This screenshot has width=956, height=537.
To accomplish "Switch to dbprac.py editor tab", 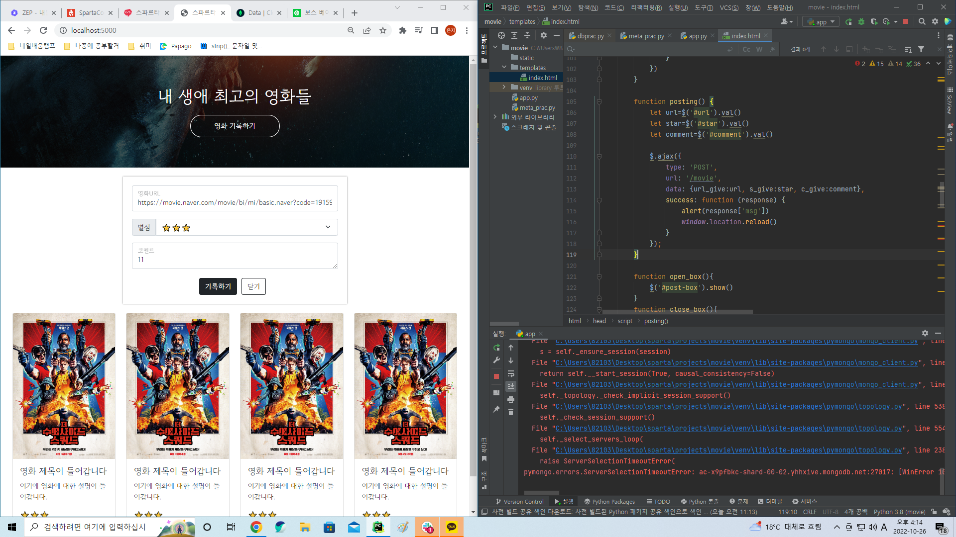I will point(590,36).
